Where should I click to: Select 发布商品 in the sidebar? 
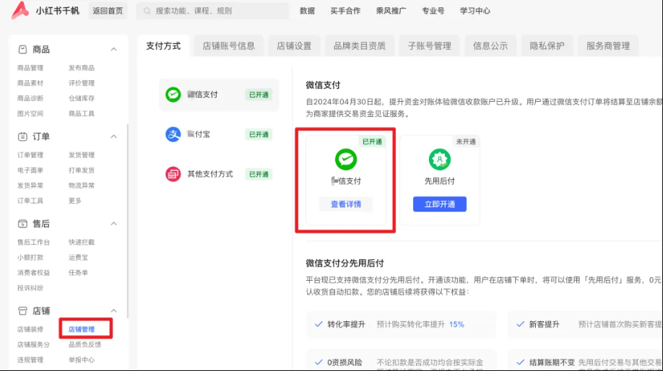point(81,68)
